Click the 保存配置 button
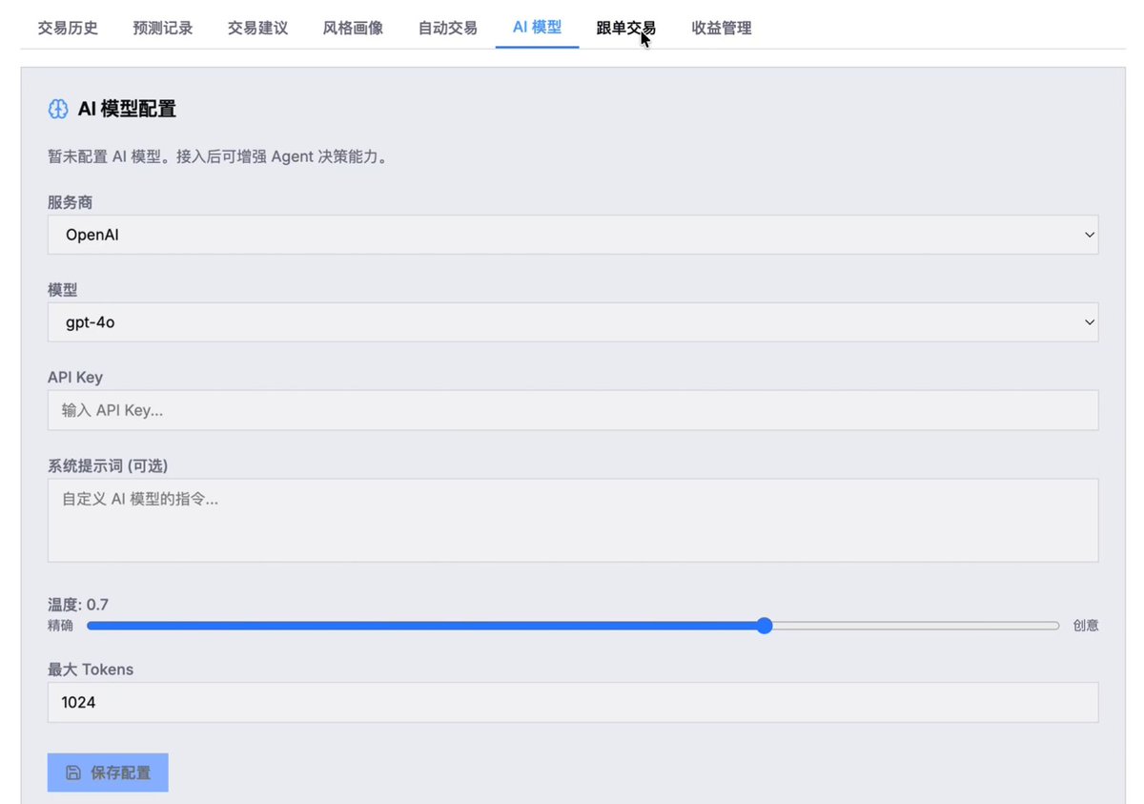Image resolution: width=1144 pixels, height=804 pixels. [x=108, y=773]
